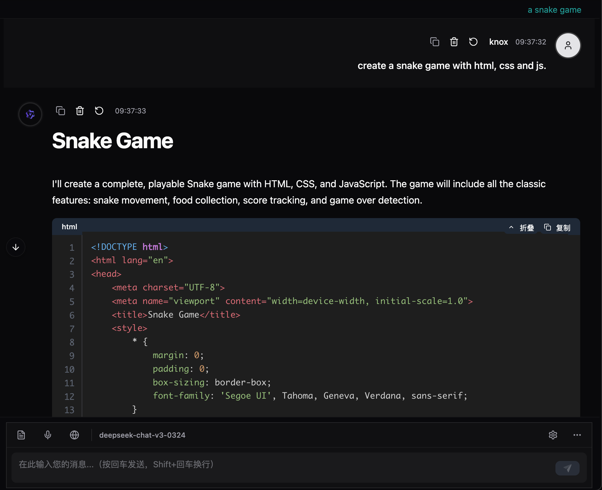Screen dimensions: 602x490
Task: Click the 'create a snake game' user message text
Action: point(452,66)
